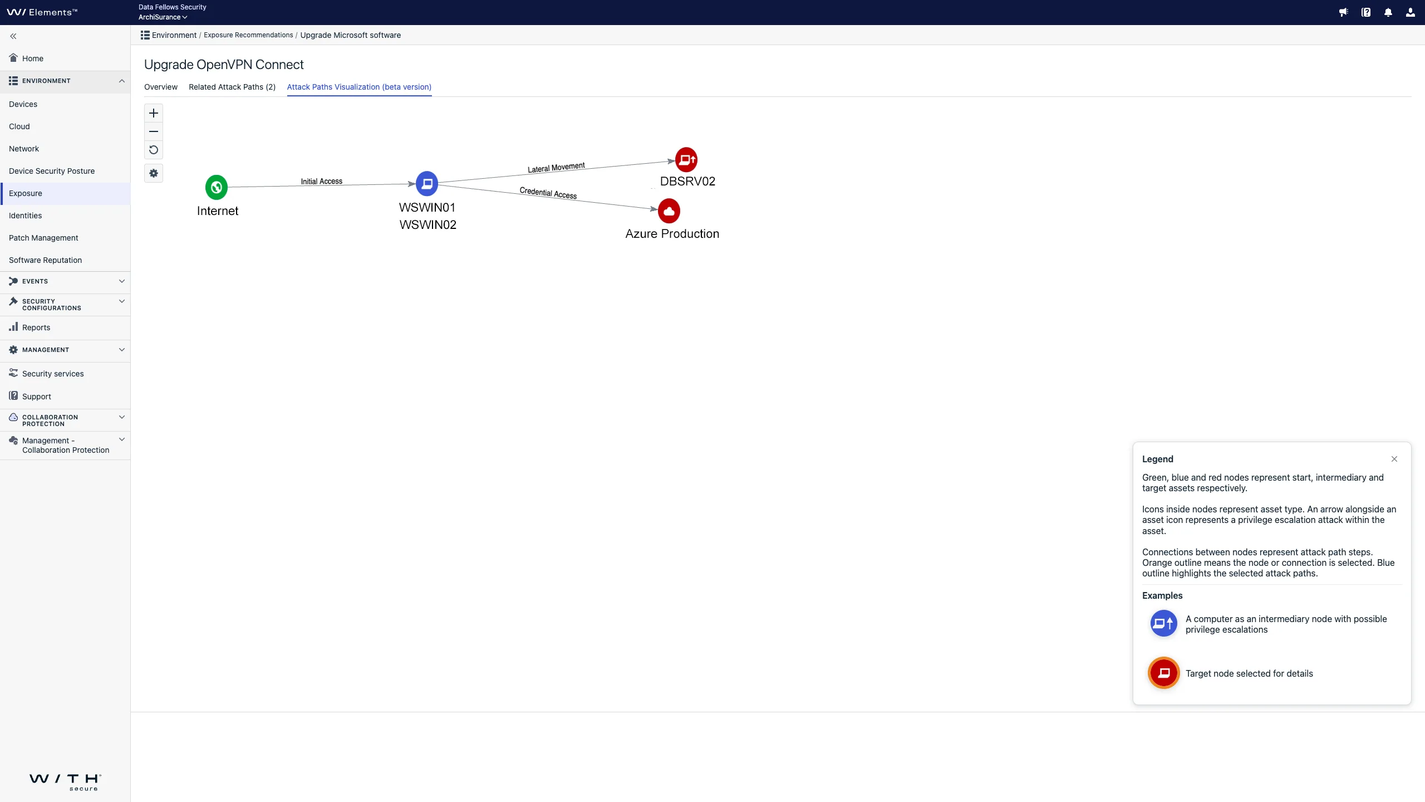Open Patch Management in sidebar

(x=43, y=238)
